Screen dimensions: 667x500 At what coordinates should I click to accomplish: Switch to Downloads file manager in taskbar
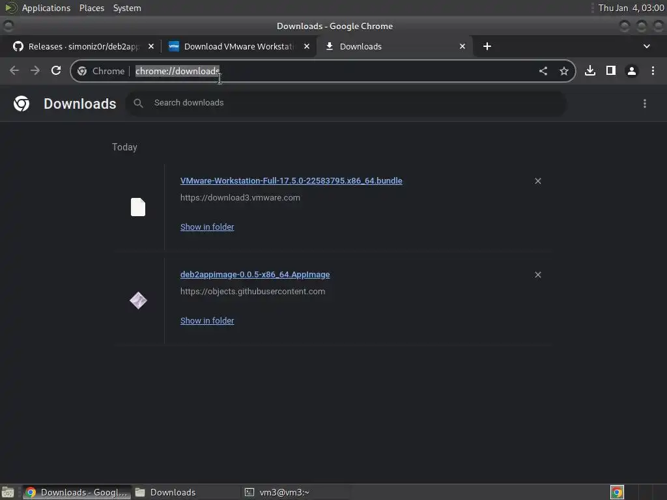click(186, 492)
